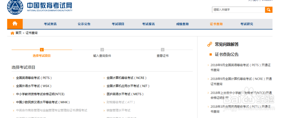Viewport: 291px width, 118px height.
Task: Open 2018年9月 PETS 开通证书查询 notice
Action: coord(241,68)
